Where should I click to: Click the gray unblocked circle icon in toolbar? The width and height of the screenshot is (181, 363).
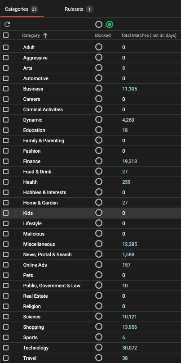(x=98, y=24)
